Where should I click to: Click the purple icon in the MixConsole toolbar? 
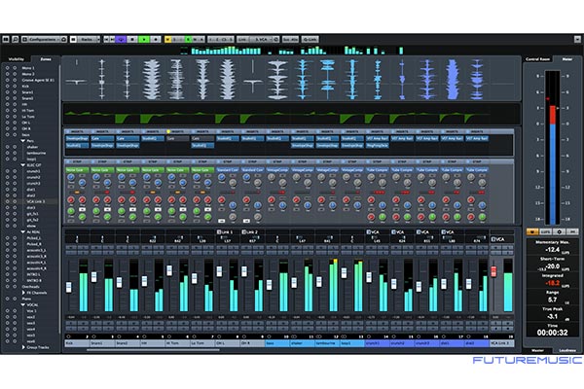[121, 39]
